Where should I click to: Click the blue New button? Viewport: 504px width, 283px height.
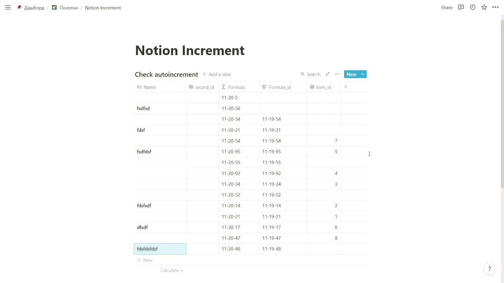[x=351, y=74]
